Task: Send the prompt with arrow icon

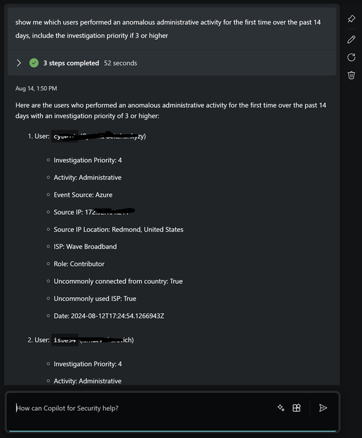Action: [x=323, y=408]
